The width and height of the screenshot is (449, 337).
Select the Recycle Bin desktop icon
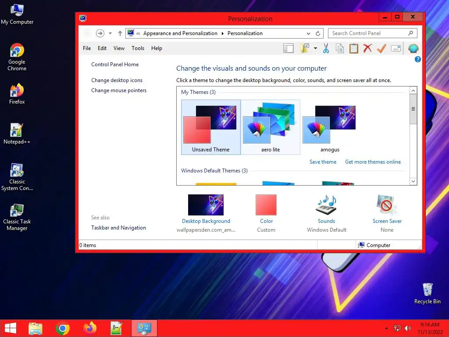tap(427, 294)
